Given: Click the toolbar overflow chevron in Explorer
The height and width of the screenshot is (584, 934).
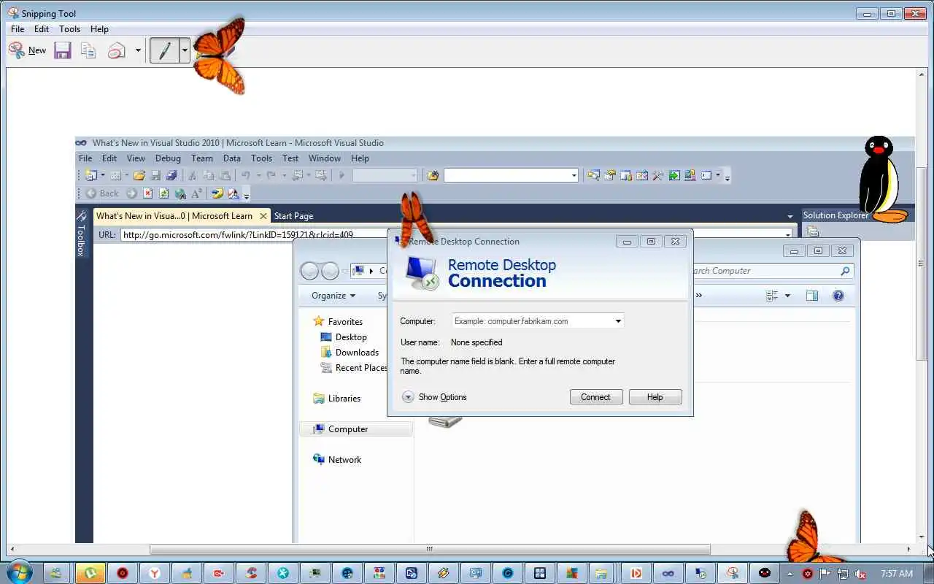Looking at the screenshot, I should point(698,296).
